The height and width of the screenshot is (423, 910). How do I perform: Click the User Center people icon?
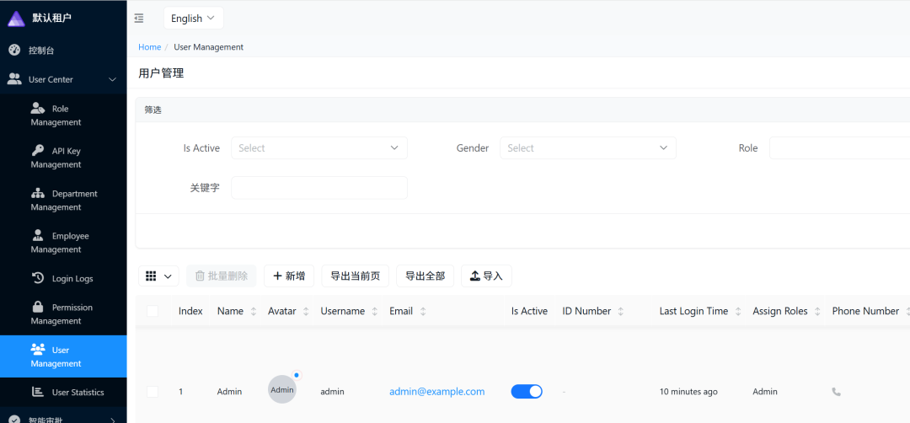pos(14,79)
